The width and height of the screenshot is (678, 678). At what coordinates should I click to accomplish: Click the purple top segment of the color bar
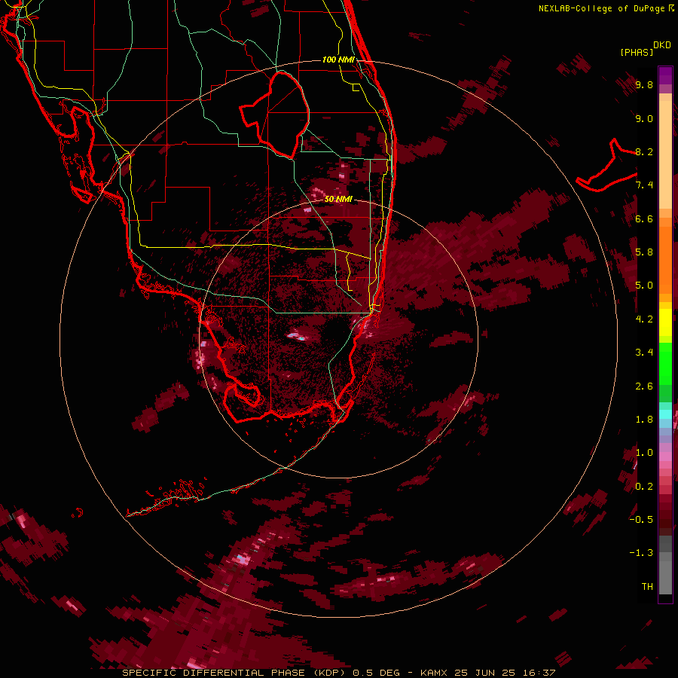(x=665, y=75)
